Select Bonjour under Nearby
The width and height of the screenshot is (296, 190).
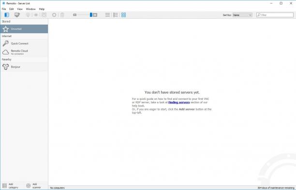click(24, 67)
